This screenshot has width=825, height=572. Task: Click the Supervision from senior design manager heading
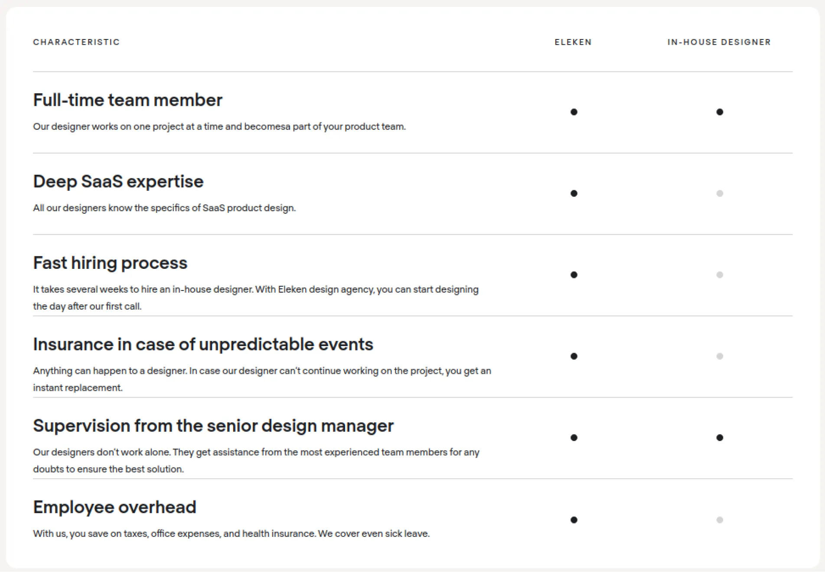213,426
